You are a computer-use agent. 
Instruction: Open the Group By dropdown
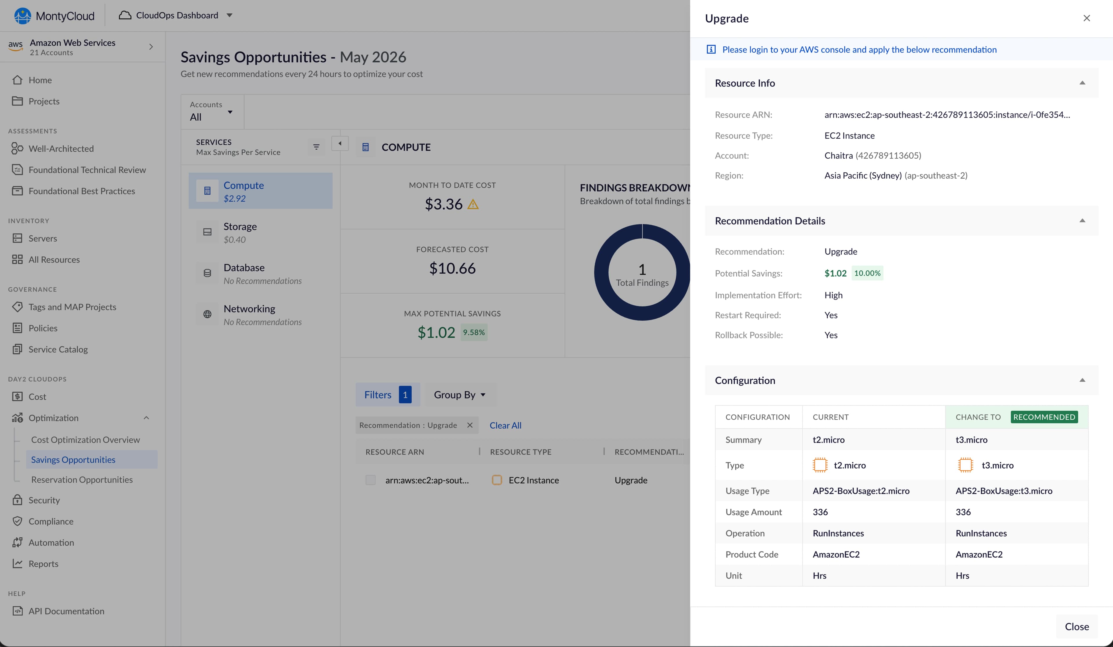(x=460, y=395)
